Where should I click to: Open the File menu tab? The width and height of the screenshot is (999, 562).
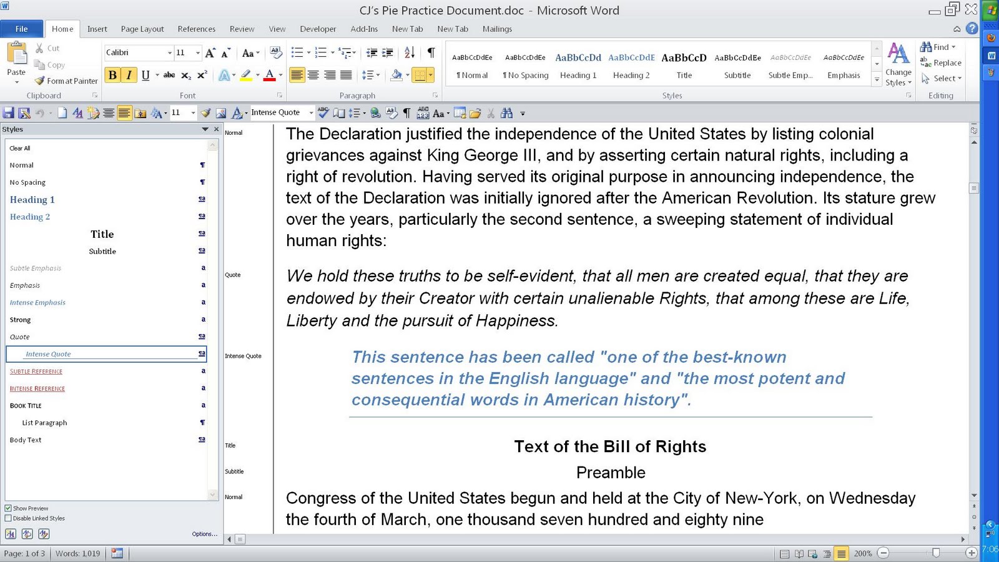click(x=22, y=29)
